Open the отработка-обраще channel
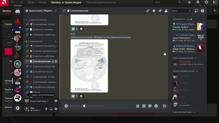The image size is (219, 123). [41, 87]
